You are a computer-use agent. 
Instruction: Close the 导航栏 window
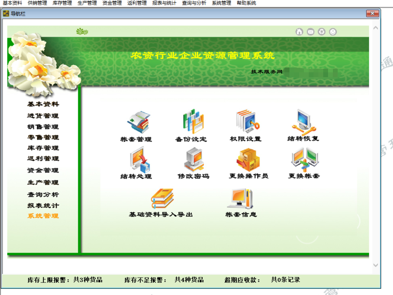click(x=372, y=13)
